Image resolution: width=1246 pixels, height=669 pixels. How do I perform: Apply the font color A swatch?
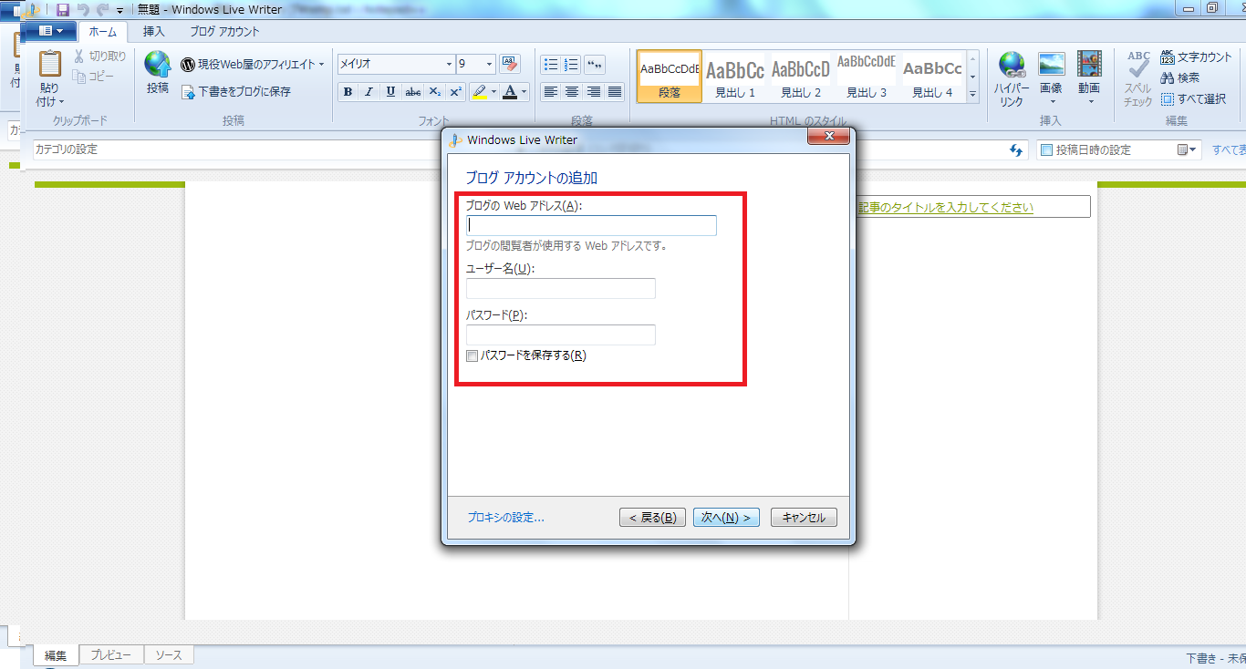tap(510, 91)
